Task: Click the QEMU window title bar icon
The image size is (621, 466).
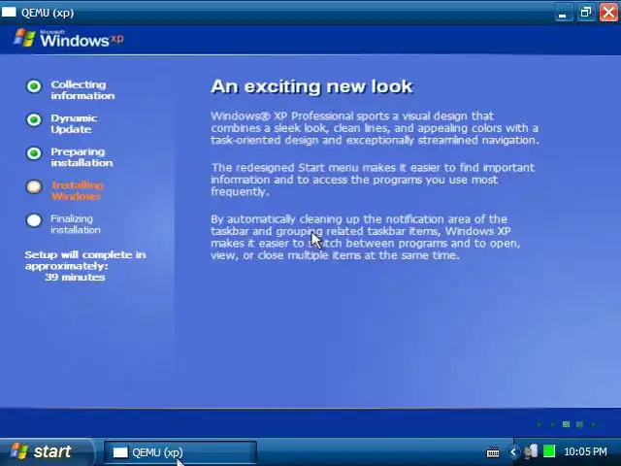Action: tap(9, 13)
